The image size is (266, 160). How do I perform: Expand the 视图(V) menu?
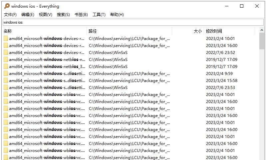tap(45, 15)
